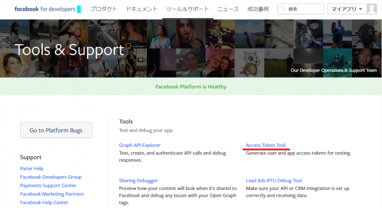Select the ツール＆サポート tab
This screenshot has height=208, width=382.
pyautogui.click(x=188, y=9)
